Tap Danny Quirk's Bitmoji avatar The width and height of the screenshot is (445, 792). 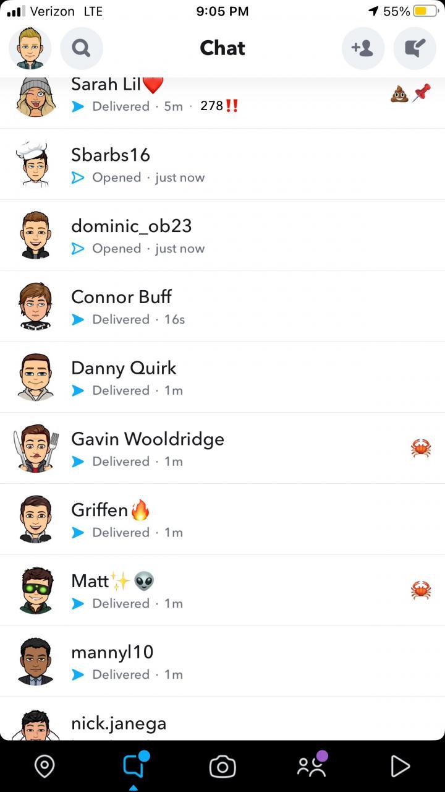35,377
